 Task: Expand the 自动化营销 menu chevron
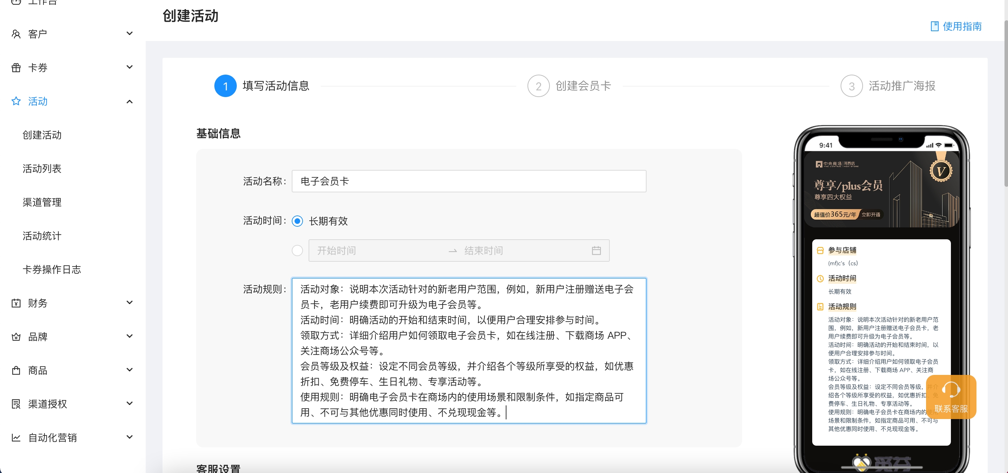130,437
